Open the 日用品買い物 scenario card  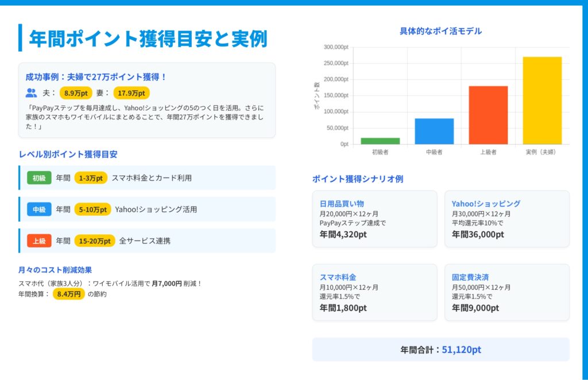click(374, 219)
